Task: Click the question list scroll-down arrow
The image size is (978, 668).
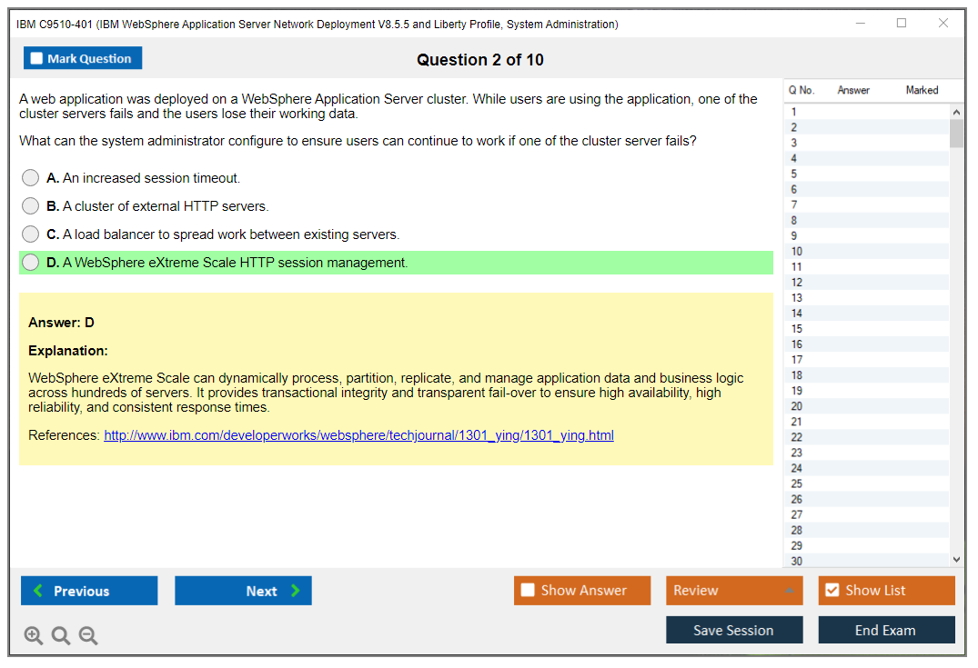Action: pos(955,560)
